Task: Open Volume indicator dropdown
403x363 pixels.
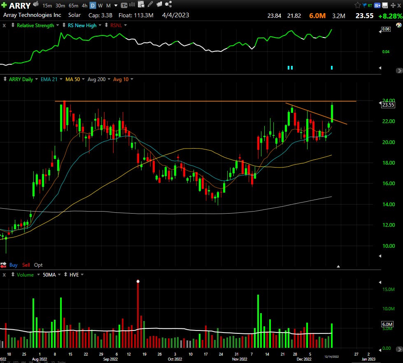Action: click(39, 275)
